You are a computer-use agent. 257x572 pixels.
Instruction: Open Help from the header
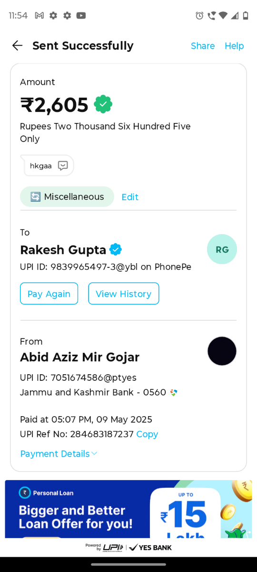[234, 46]
